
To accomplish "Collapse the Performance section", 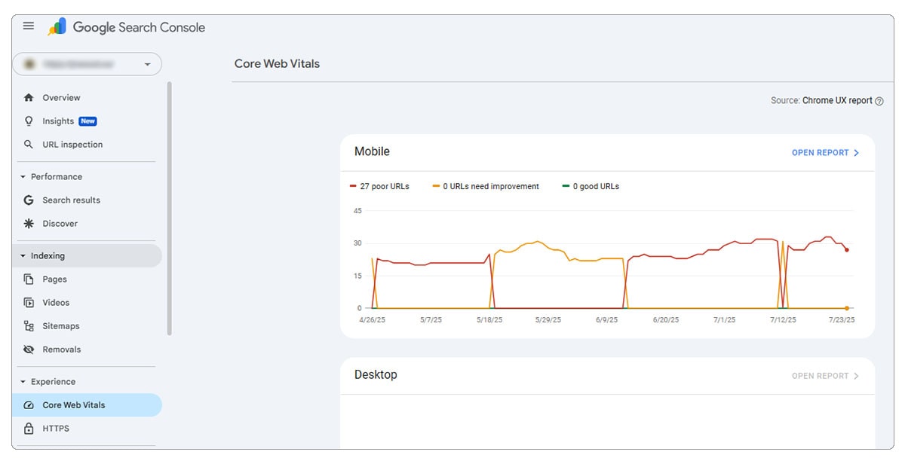I will [23, 176].
